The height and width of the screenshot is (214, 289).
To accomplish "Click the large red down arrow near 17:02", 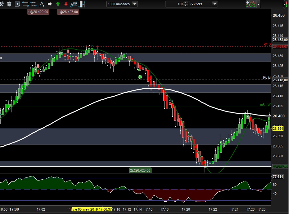I will click(38, 66).
